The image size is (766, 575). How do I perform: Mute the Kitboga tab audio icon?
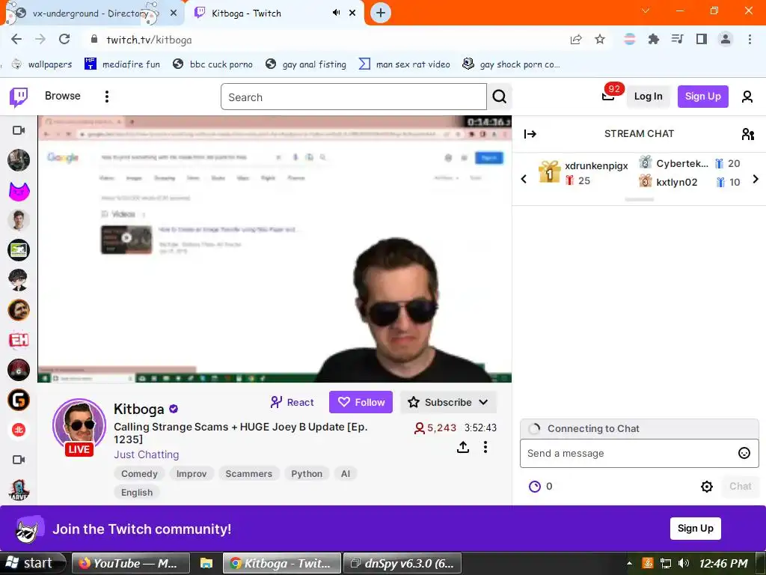point(336,13)
